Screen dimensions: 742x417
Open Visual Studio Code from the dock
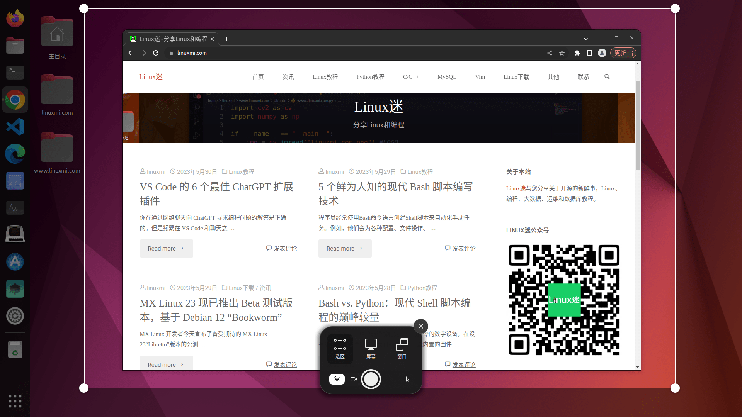pyautogui.click(x=15, y=127)
